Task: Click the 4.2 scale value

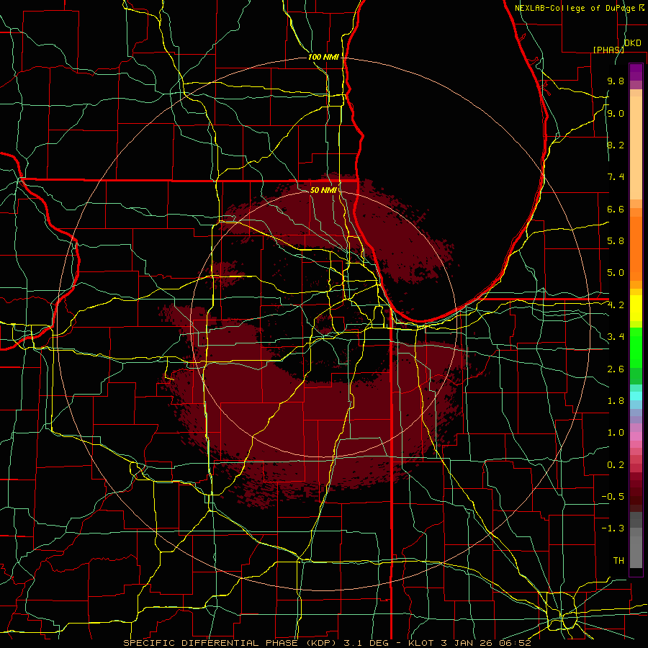Action: click(x=616, y=305)
